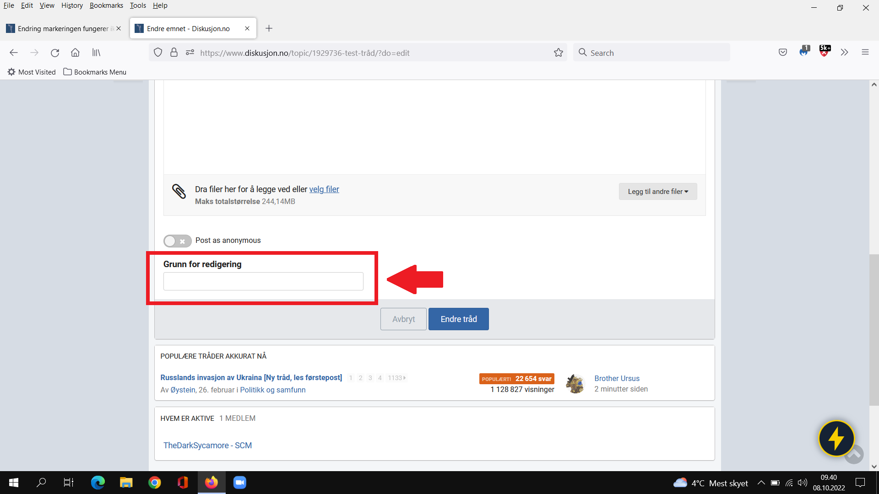Show the library bookshelf icon panel

coord(96,53)
